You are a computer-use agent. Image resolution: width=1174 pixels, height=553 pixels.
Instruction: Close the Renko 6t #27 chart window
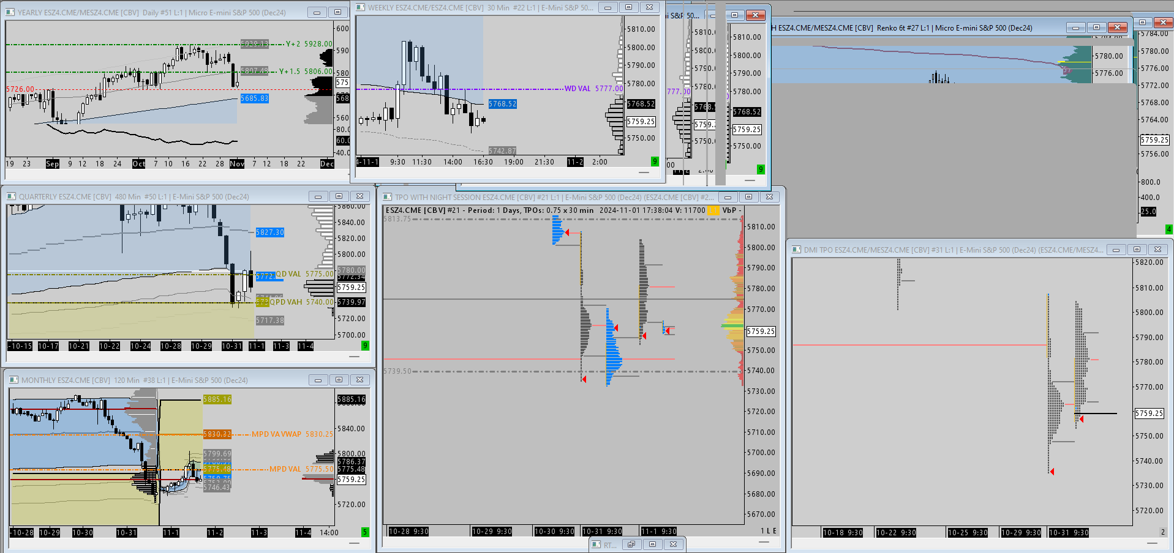pyautogui.click(x=1118, y=28)
